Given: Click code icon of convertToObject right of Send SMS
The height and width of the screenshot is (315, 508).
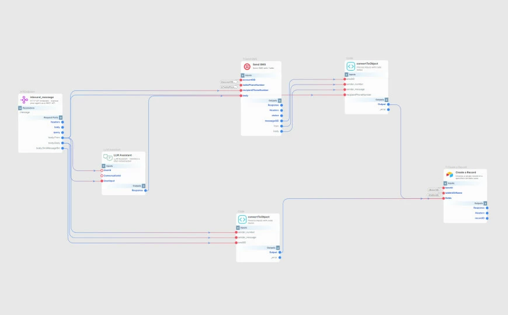Looking at the screenshot, I should (x=350, y=66).
